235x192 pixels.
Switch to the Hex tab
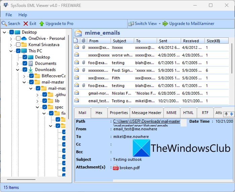[99, 113]
